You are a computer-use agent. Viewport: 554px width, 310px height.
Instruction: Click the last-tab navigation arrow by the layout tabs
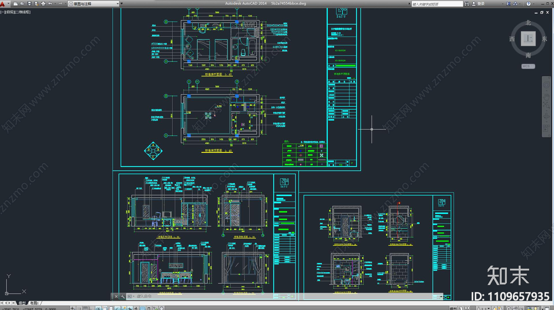click(14, 303)
